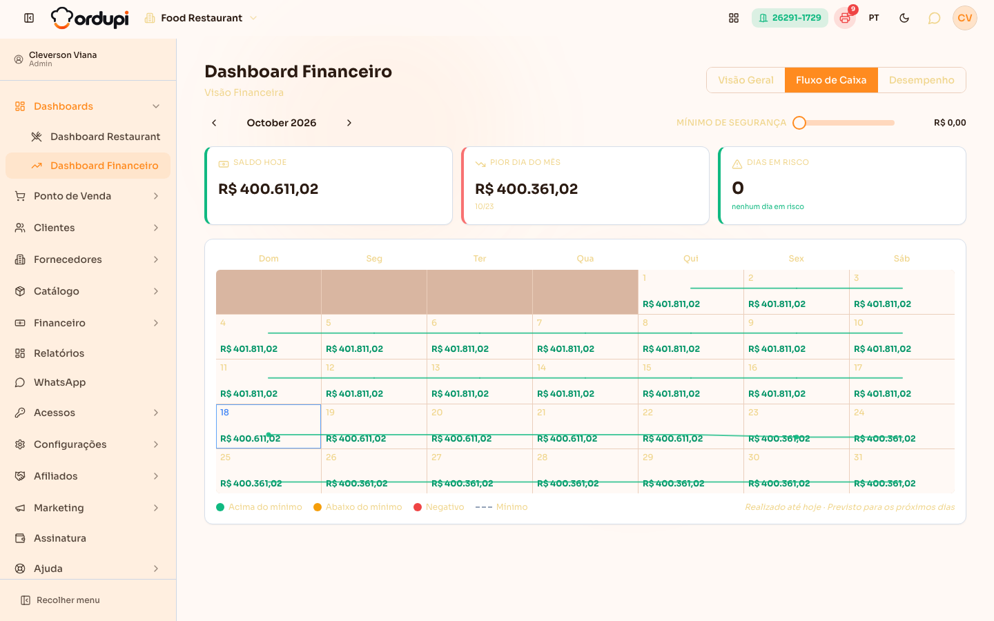The width and height of the screenshot is (994, 621).
Task: Expand the Acessos menu
Action: click(88, 413)
